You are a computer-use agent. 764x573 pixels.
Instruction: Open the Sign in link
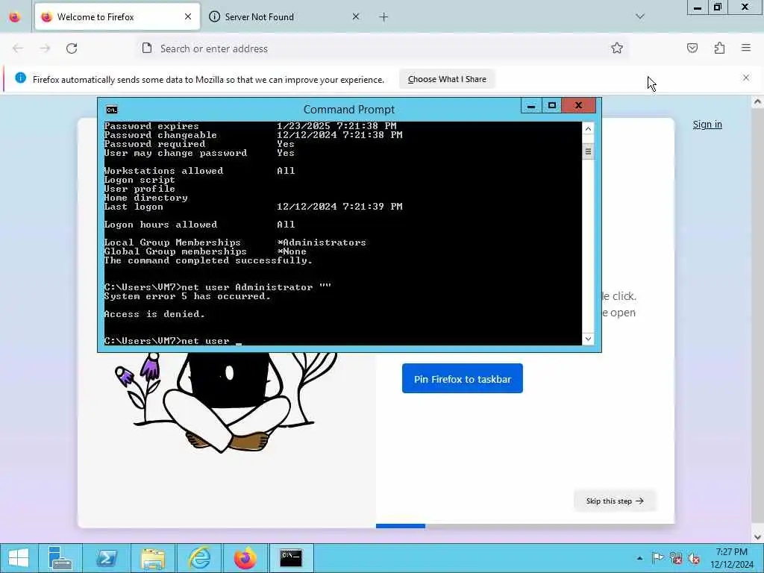point(707,125)
